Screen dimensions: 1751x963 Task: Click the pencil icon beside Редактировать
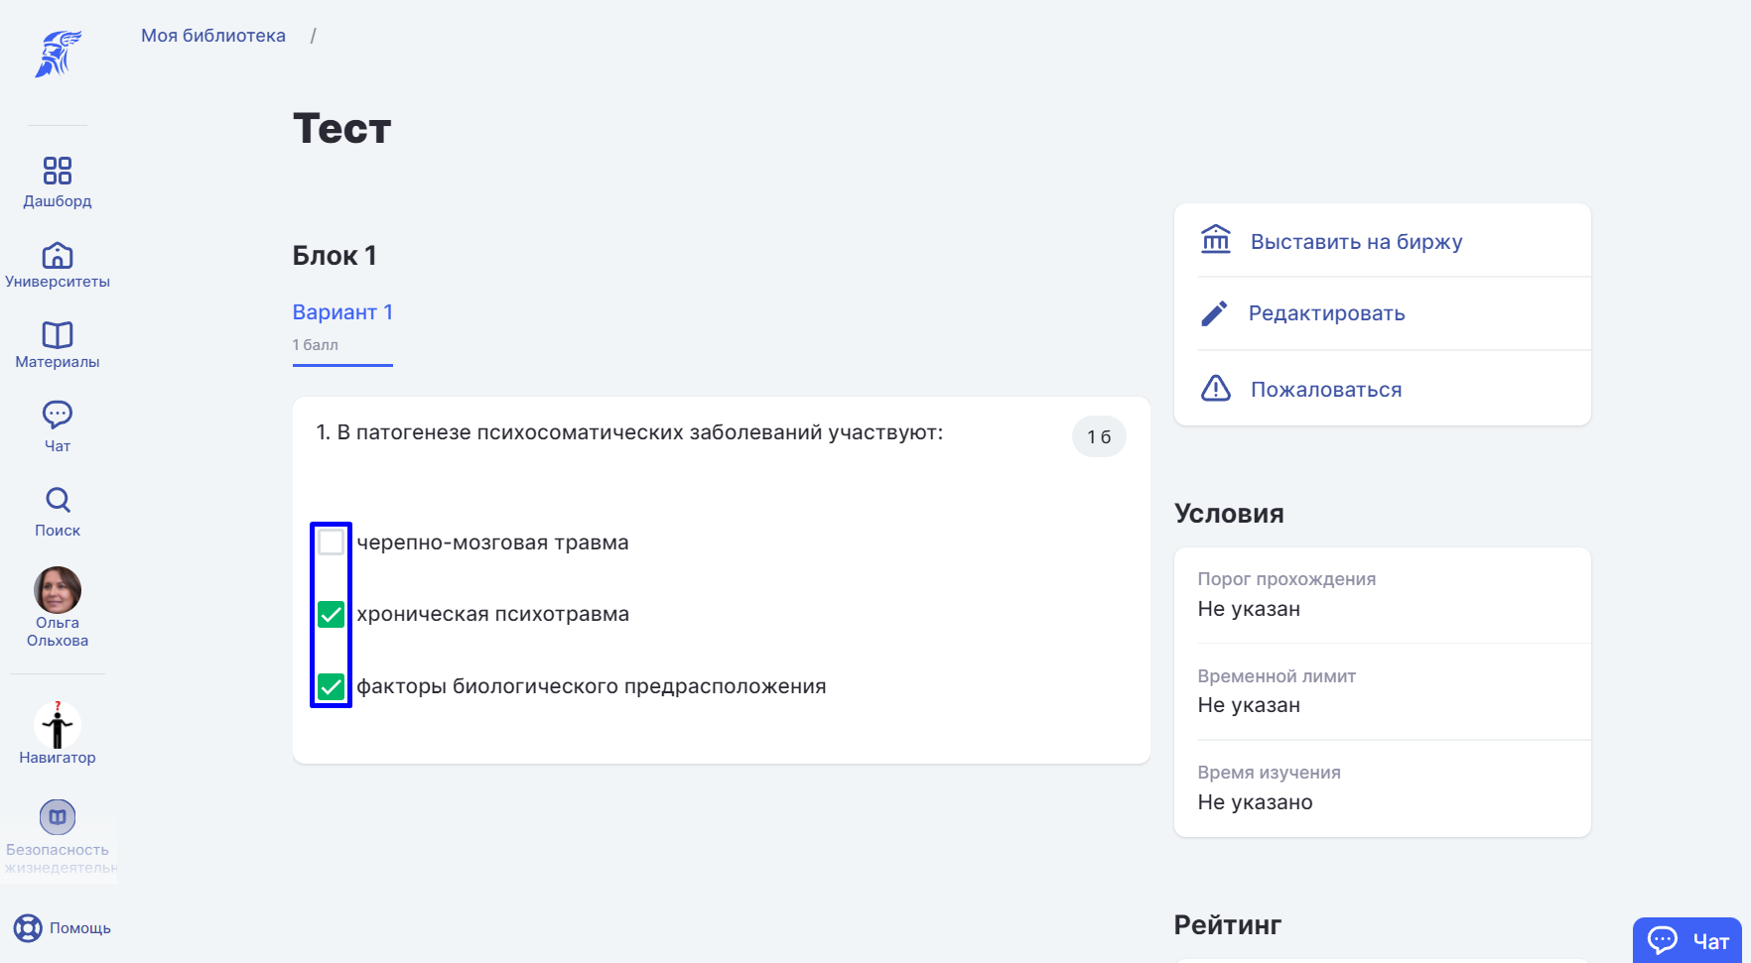pyautogui.click(x=1214, y=313)
